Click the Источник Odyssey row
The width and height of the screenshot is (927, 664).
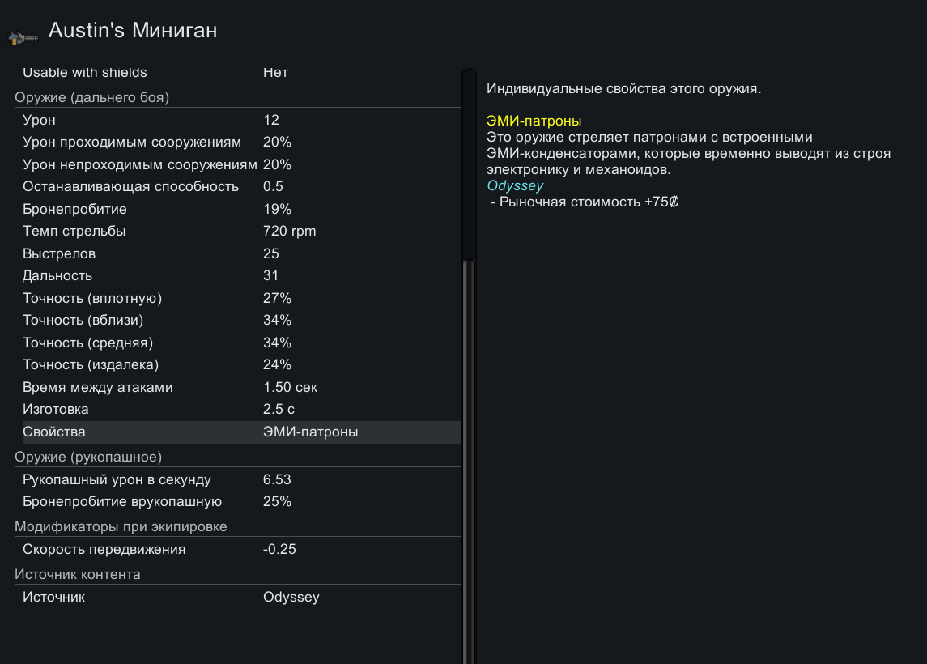click(235, 598)
